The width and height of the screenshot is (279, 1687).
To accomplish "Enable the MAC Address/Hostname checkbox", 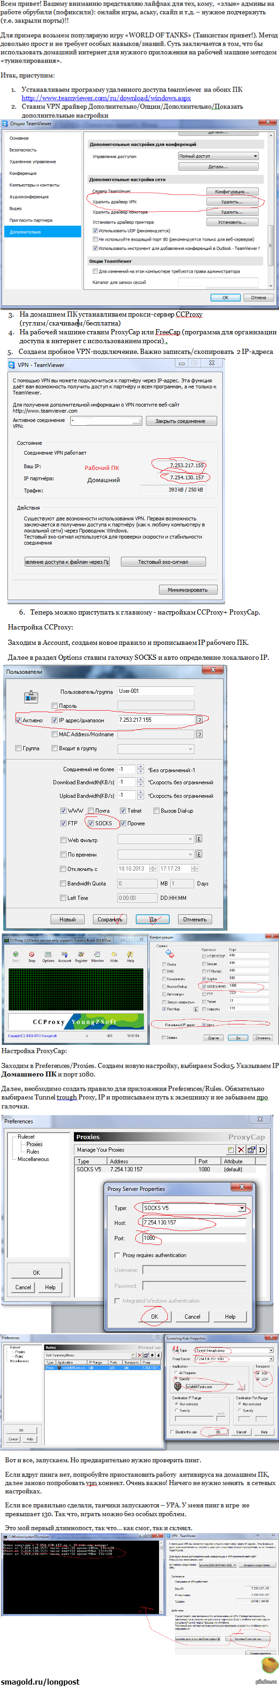I will [55, 734].
